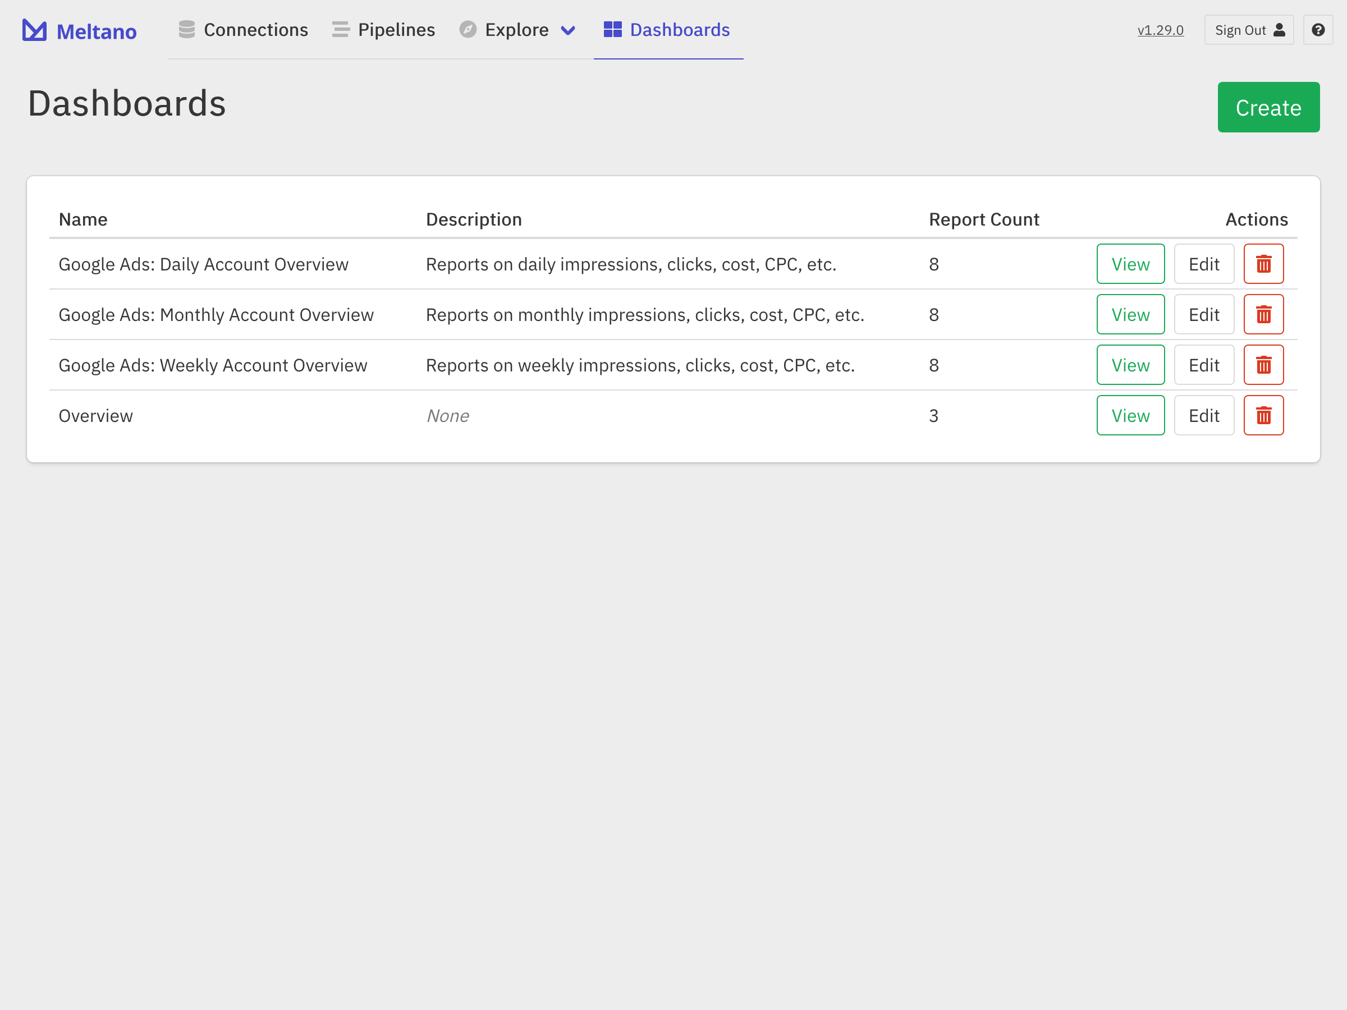
Task: Delete the Weekly Account Overview dashboard
Action: pos(1263,365)
